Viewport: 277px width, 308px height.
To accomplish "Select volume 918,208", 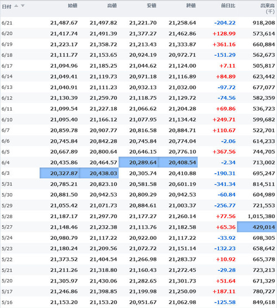I will [x=264, y=23].
